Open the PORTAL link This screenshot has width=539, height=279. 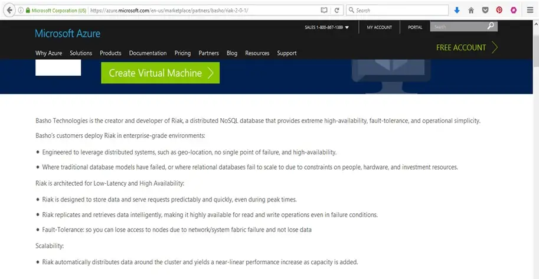click(x=415, y=28)
